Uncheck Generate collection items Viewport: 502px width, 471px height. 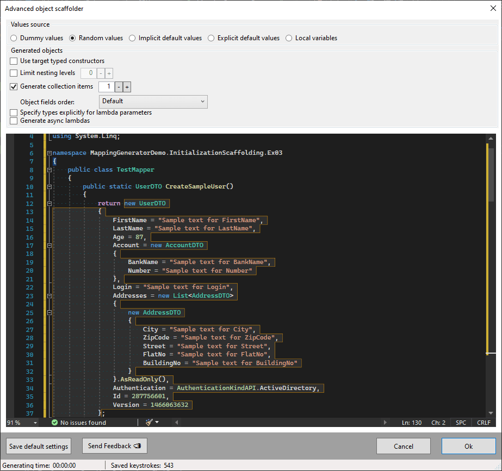pos(13,86)
